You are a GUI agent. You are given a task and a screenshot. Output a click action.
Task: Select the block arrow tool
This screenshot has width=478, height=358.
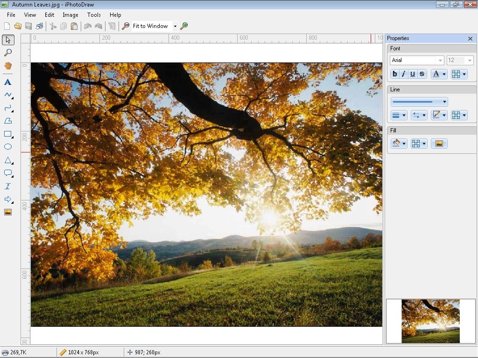[x=8, y=200]
